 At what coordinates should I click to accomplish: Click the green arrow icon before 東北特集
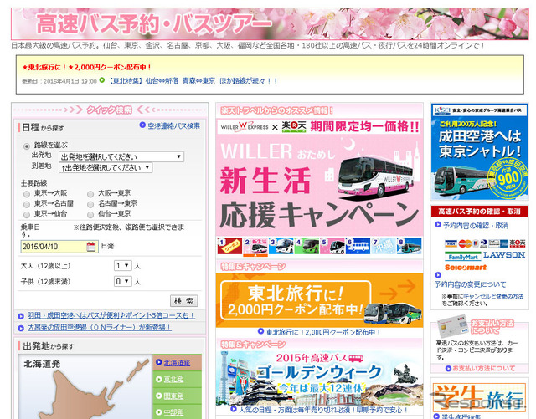(102, 80)
